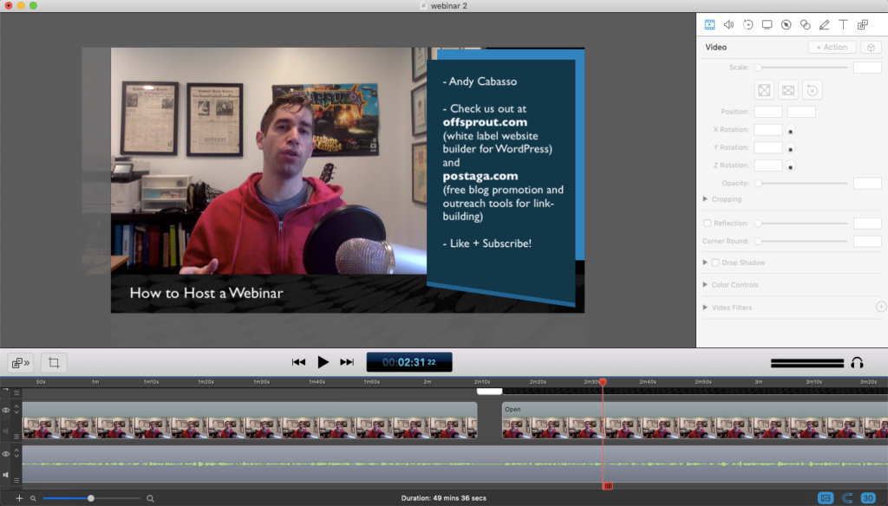Viewport: 888px width, 506px height.
Task: Adjust the Corner Round slider
Action: coord(802,241)
